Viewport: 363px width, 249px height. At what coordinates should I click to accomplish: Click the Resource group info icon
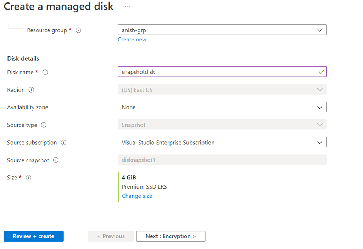click(78, 30)
